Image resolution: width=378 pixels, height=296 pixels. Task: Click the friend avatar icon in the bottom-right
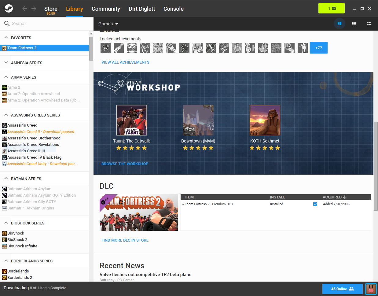pos(371,289)
